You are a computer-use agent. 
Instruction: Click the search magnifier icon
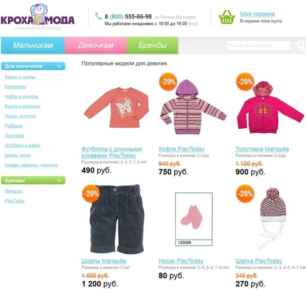pos(301,45)
